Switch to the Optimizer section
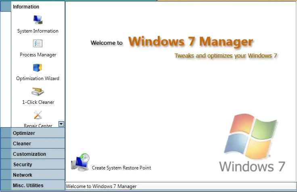The height and width of the screenshot is (192, 297). click(33, 133)
